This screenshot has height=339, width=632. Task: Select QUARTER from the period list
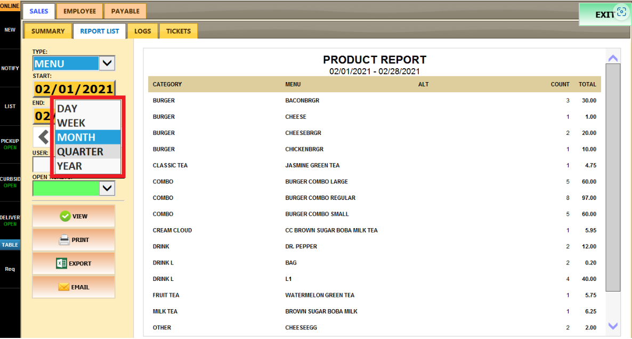80,152
